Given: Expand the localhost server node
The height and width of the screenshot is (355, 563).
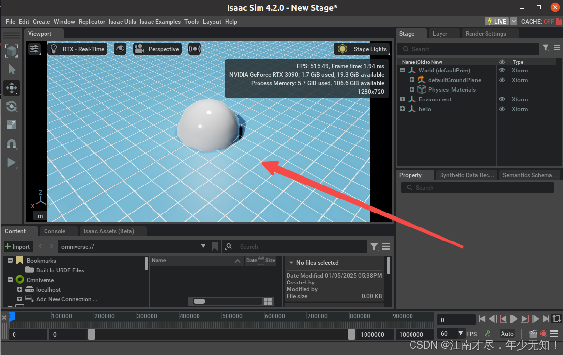Looking at the screenshot, I should coord(20,289).
